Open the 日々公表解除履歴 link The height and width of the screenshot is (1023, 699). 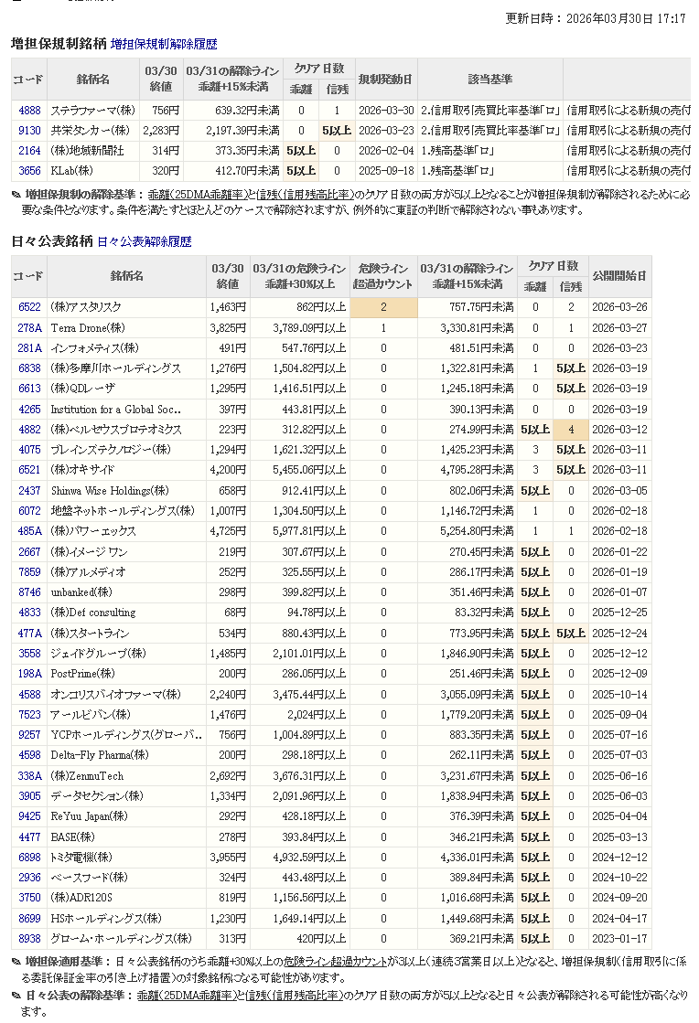(145, 241)
